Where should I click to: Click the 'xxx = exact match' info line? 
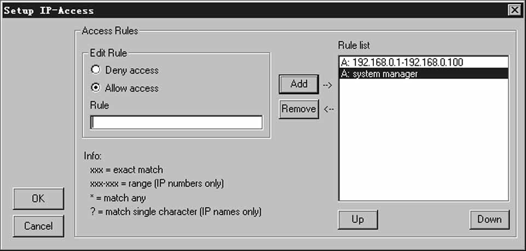[126, 170]
